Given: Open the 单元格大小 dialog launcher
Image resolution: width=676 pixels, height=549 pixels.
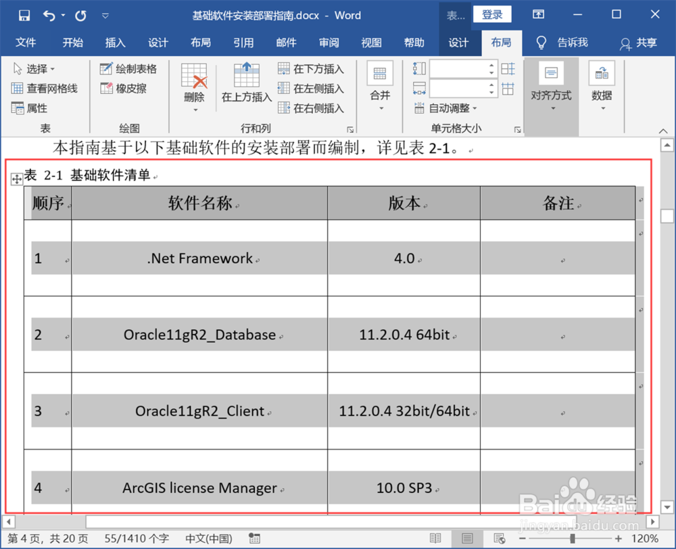Looking at the screenshot, I should (517, 129).
